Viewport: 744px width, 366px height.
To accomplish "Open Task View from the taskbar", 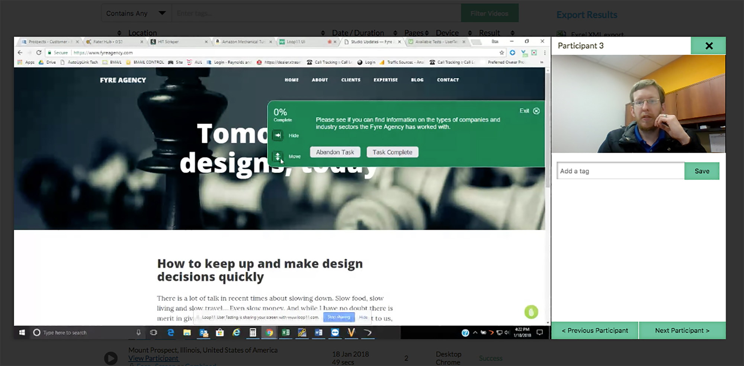I will point(153,333).
